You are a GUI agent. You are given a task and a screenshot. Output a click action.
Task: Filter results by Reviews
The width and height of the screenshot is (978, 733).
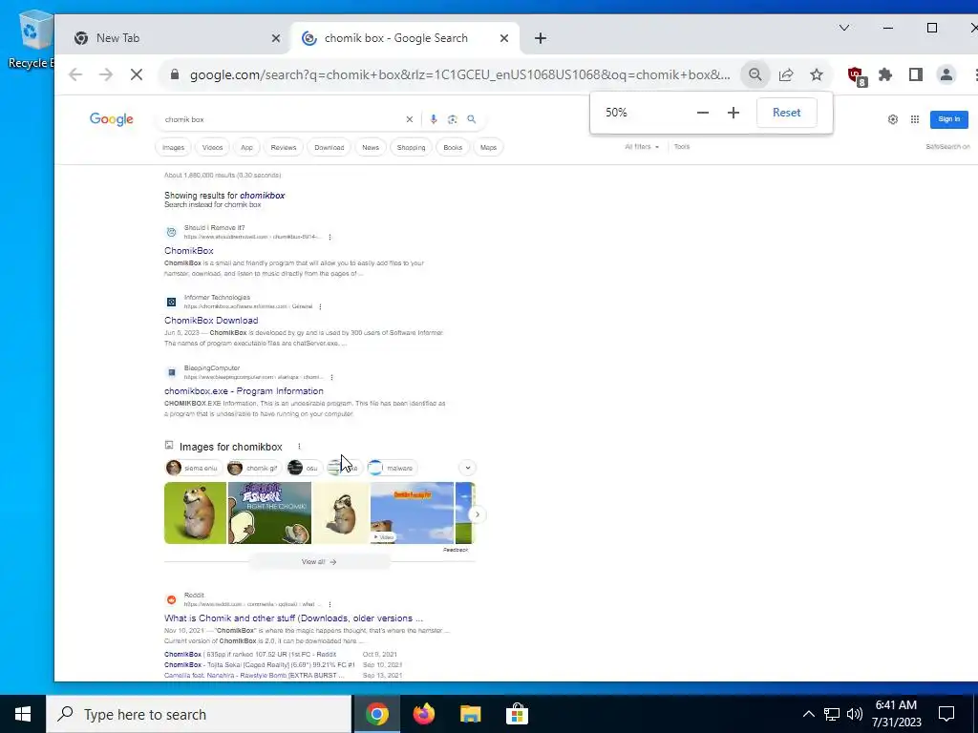[x=283, y=148]
